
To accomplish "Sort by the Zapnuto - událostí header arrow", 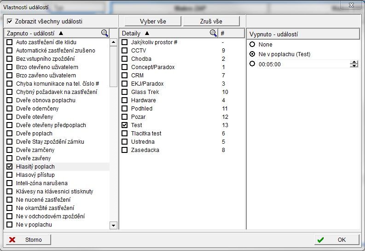I will (x=61, y=33).
